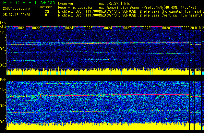The image size is (204, 133).
Task: Click the Rch 0.9 frequency tick label
Action: tap(3, 105)
